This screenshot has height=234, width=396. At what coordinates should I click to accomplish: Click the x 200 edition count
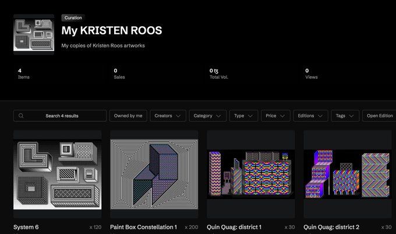point(192,227)
